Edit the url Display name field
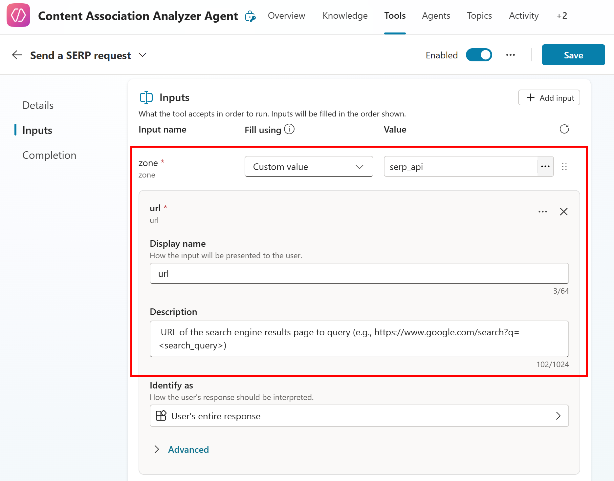Image resolution: width=614 pixels, height=481 pixels. pos(359,273)
